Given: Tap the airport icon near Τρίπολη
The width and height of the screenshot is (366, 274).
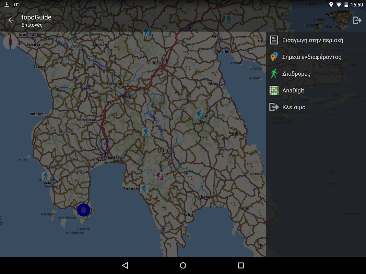Looking at the screenshot, I should [x=166, y=60].
